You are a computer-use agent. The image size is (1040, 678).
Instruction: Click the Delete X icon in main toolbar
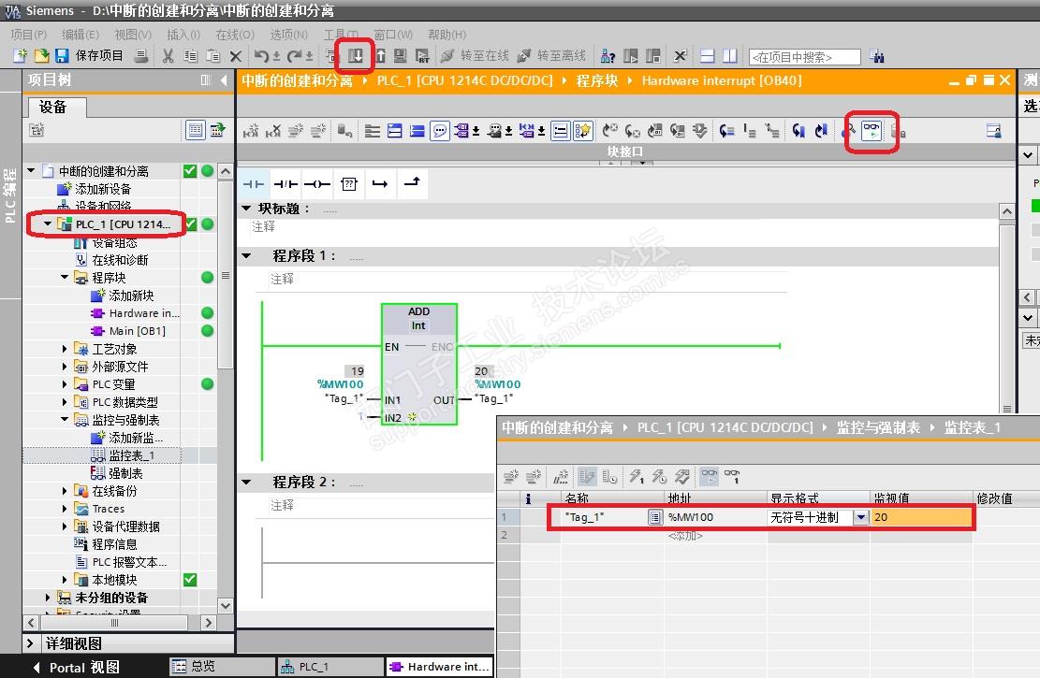[x=236, y=56]
